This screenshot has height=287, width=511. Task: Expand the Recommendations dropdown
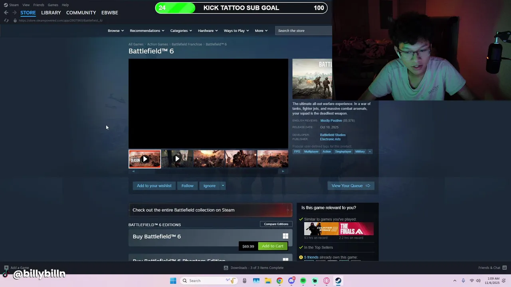pos(147,31)
